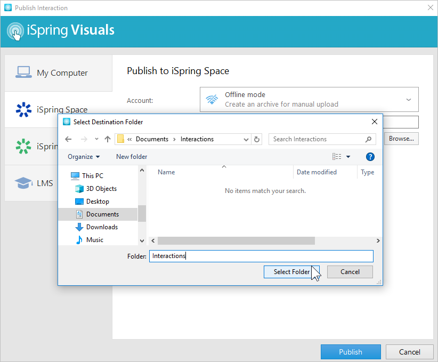The width and height of the screenshot is (438, 362).
Task: Switch to the LMS tab
Action: coord(45,183)
